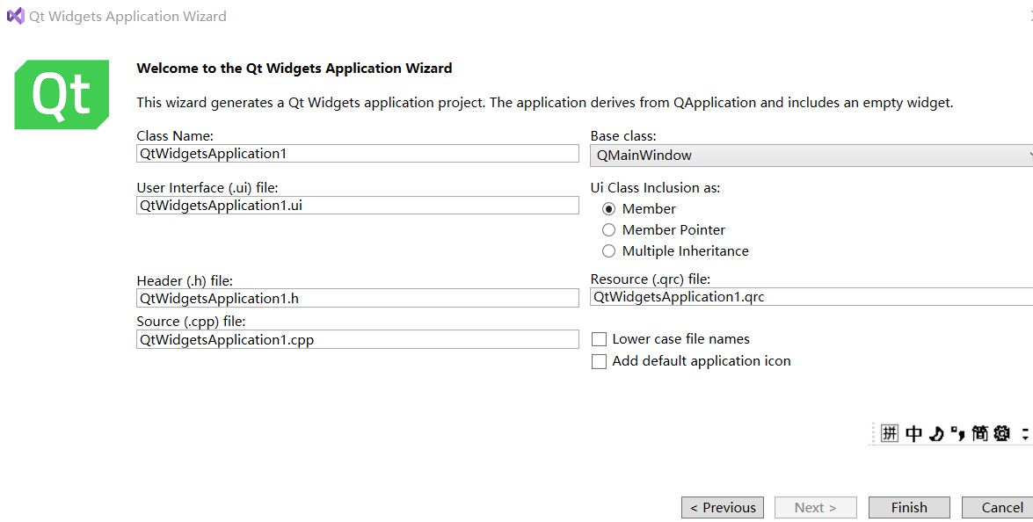Click the "Base class:" label
The image size is (1033, 522).
[623, 135]
